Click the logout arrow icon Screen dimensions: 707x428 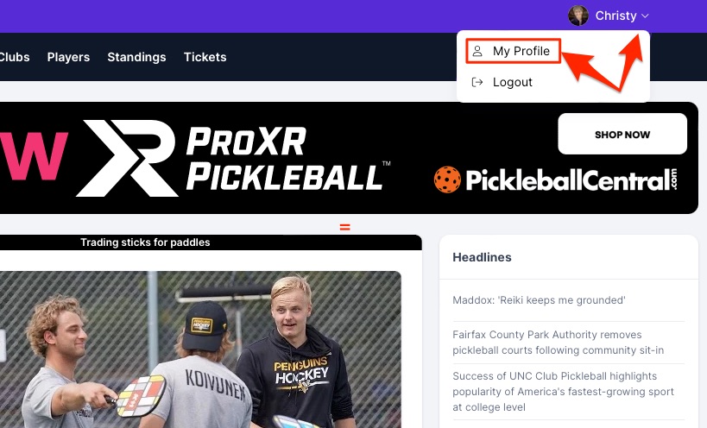point(477,82)
